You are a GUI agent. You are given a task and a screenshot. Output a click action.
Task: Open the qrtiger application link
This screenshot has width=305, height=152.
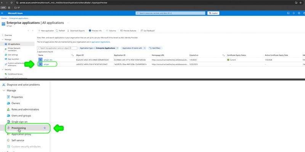[46, 64]
